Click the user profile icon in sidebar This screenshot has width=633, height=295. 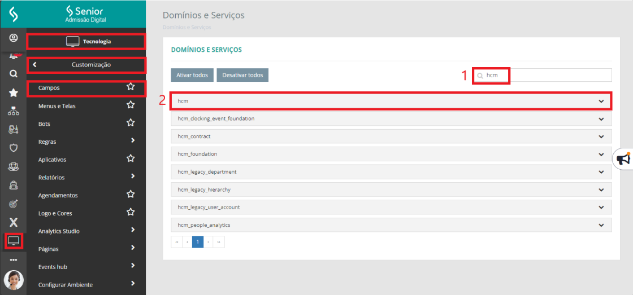pos(14,38)
